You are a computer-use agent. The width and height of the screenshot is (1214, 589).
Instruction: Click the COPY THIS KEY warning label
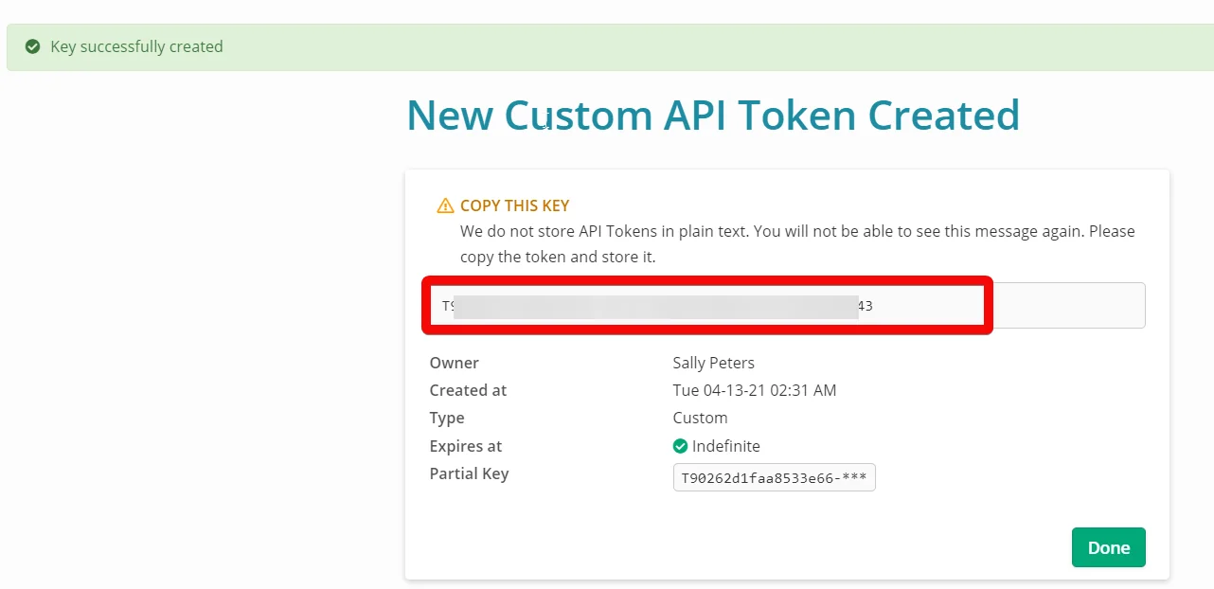[x=514, y=205]
